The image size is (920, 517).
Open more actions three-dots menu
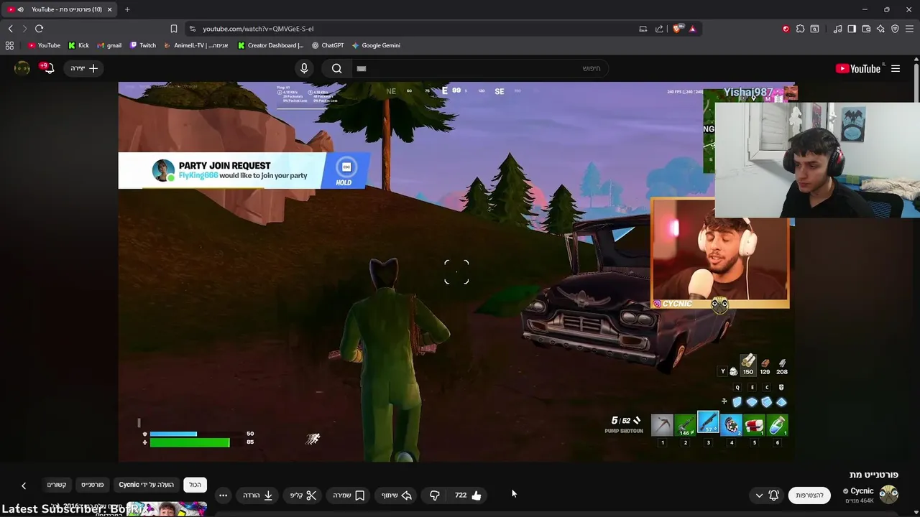click(223, 495)
